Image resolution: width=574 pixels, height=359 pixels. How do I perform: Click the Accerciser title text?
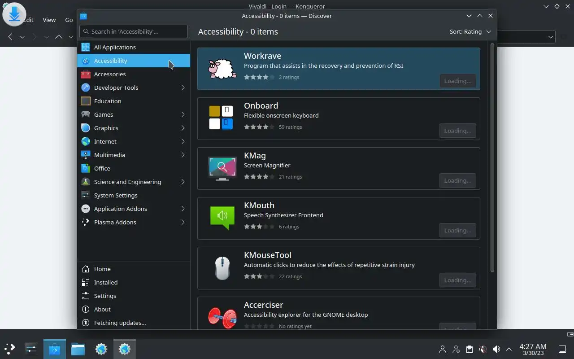point(263,305)
